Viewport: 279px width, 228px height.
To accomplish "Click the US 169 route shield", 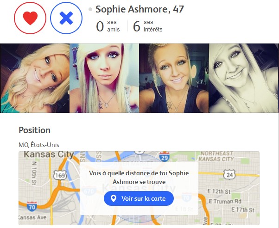I will [x=60, y=176].
